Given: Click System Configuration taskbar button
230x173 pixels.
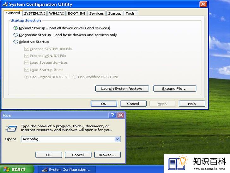Looking at the screenshot, I should coord(67,170).
